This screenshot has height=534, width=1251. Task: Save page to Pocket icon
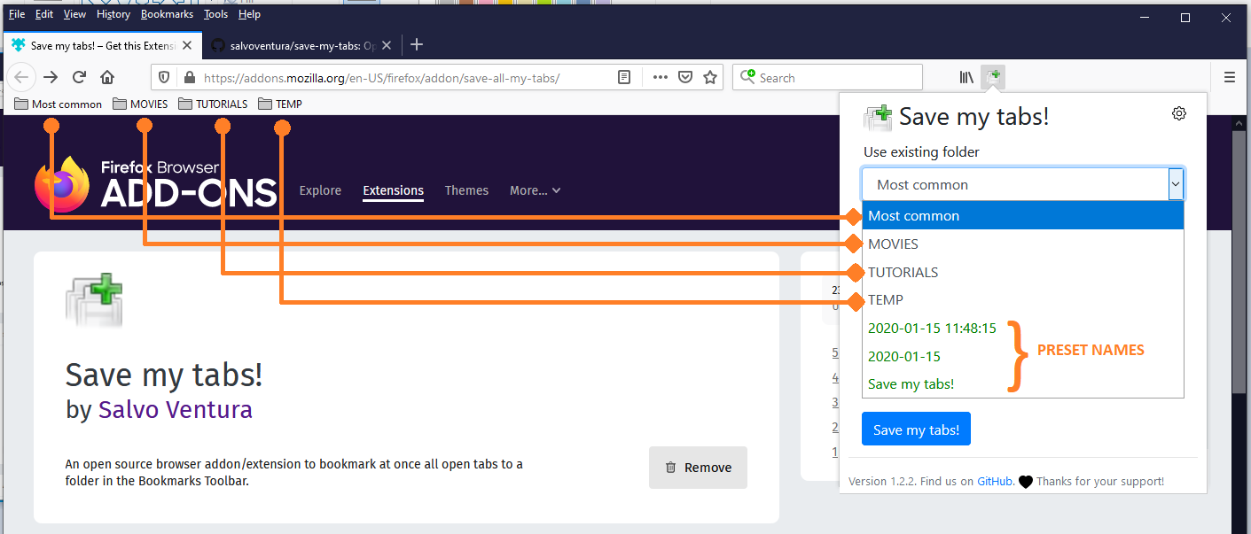[684, 77]
